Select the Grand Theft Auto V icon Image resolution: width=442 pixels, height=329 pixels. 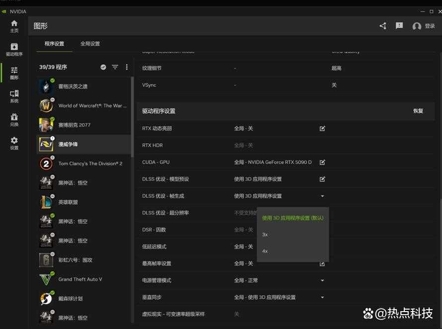coord(46,279)
